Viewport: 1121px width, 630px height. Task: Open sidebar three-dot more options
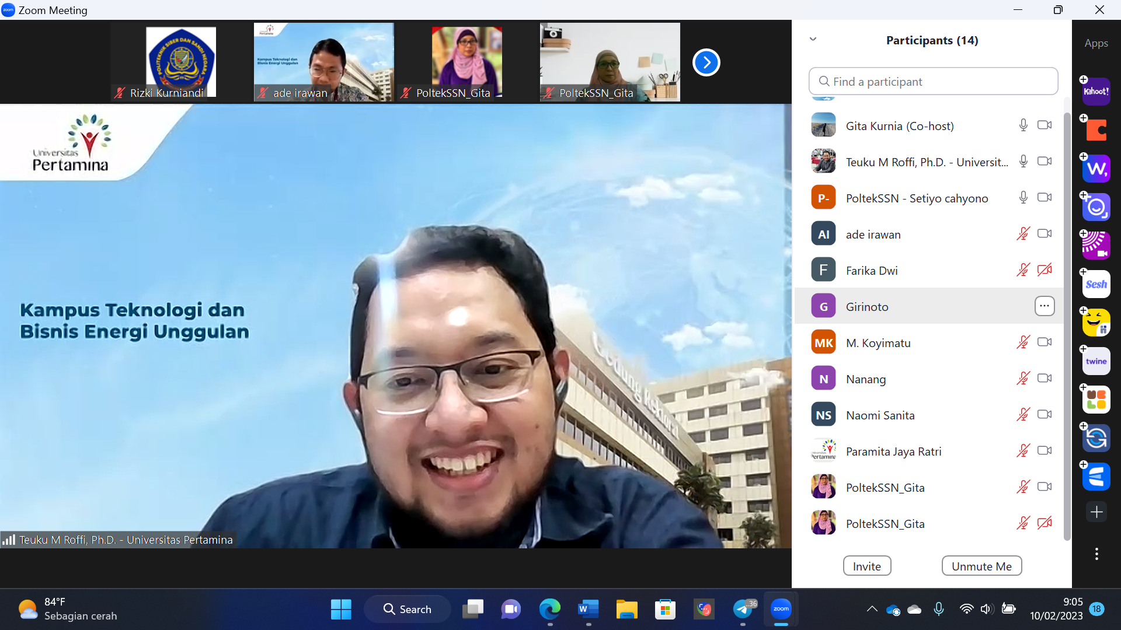(x=1096, y=554)
